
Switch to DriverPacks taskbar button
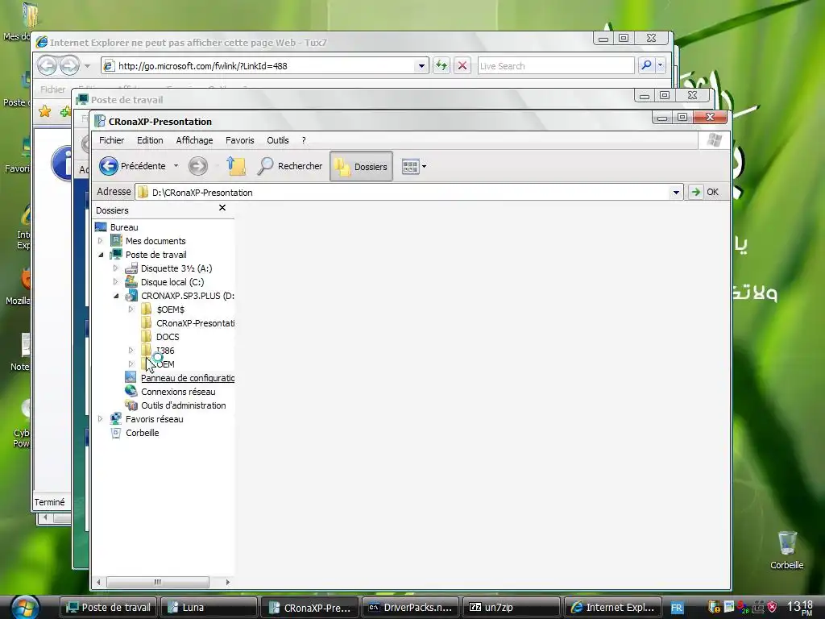[410, 608]
